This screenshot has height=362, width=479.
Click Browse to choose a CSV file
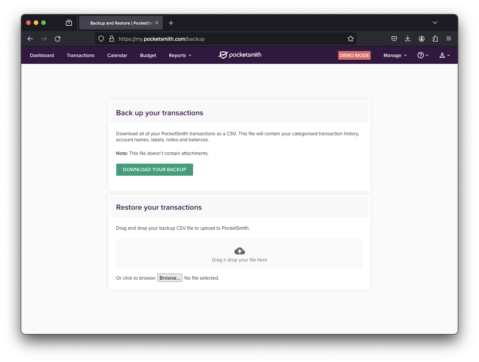coord(170,278)
